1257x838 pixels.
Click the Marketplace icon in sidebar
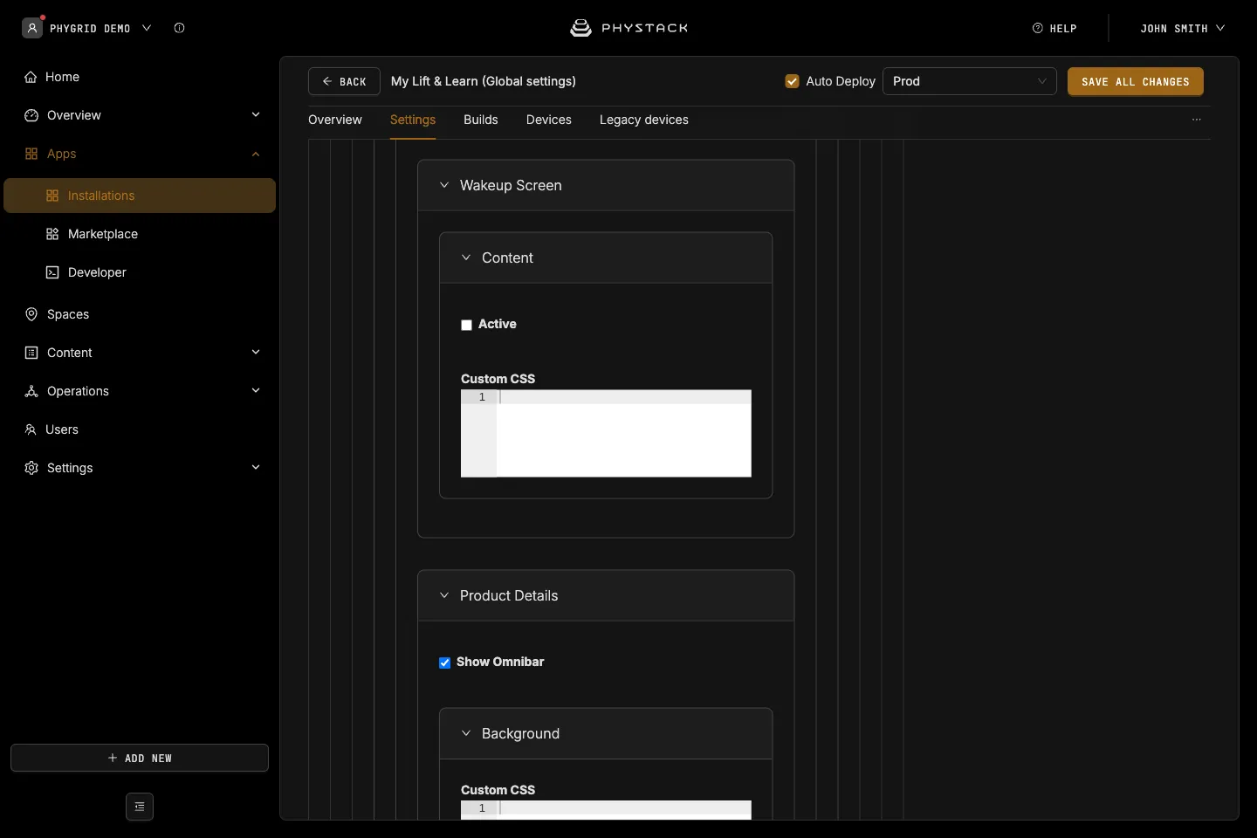(52, 234)
